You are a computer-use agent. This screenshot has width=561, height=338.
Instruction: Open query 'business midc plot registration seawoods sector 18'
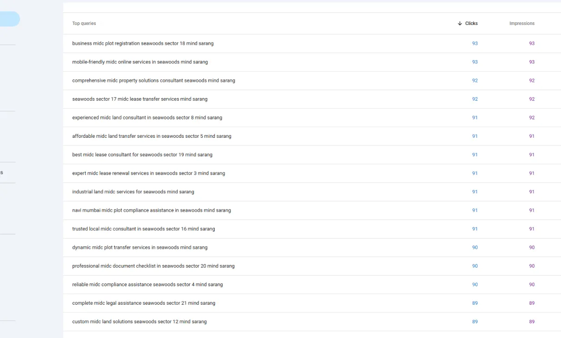(143, 43)
